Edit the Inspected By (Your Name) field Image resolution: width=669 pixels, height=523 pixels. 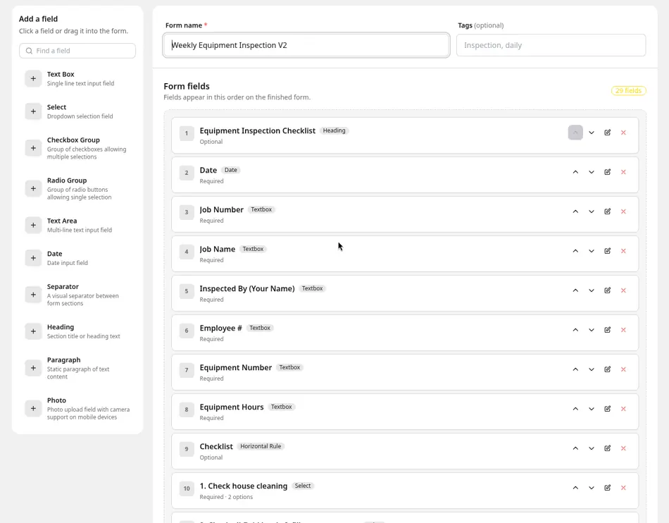coord(607,290)
